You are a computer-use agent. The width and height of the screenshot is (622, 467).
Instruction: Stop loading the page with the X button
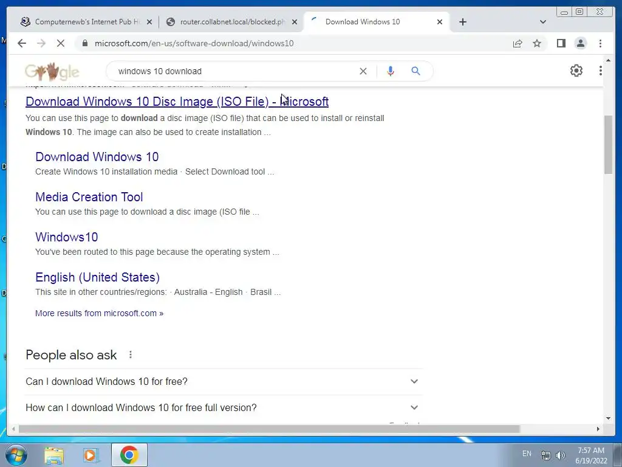click(61, 43)
